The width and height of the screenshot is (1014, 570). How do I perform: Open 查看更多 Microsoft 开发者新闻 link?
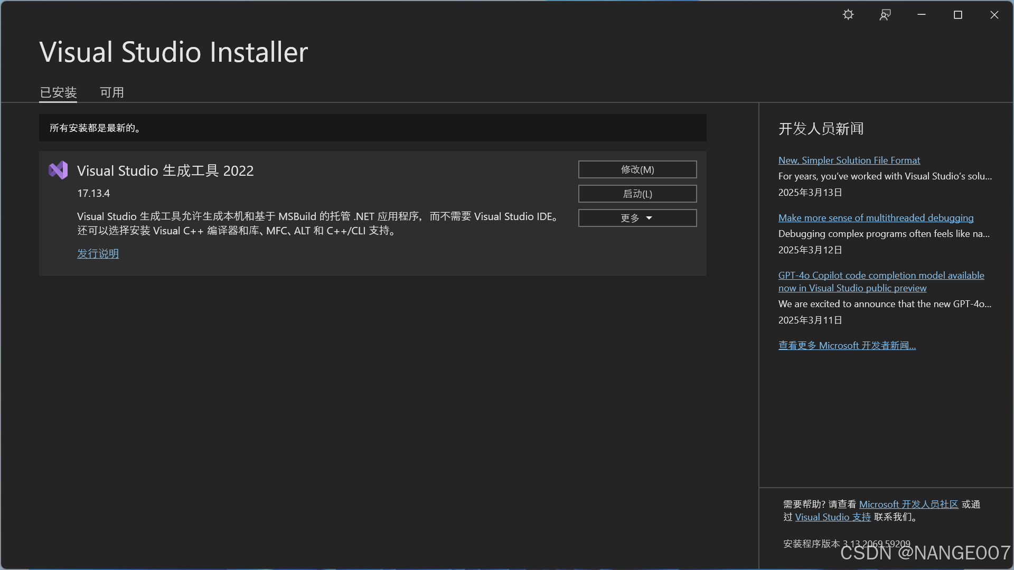847,345
